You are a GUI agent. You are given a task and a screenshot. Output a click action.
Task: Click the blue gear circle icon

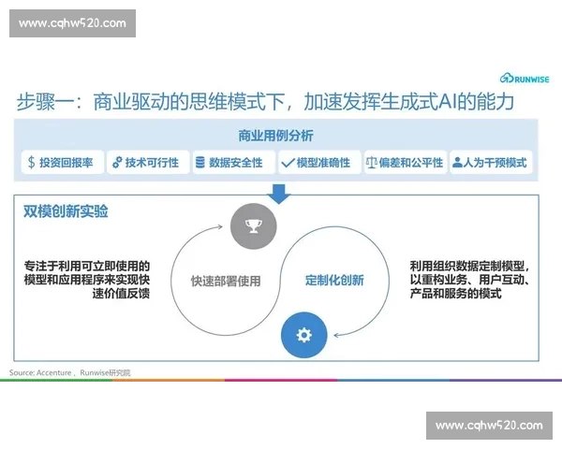pos(303,335)
